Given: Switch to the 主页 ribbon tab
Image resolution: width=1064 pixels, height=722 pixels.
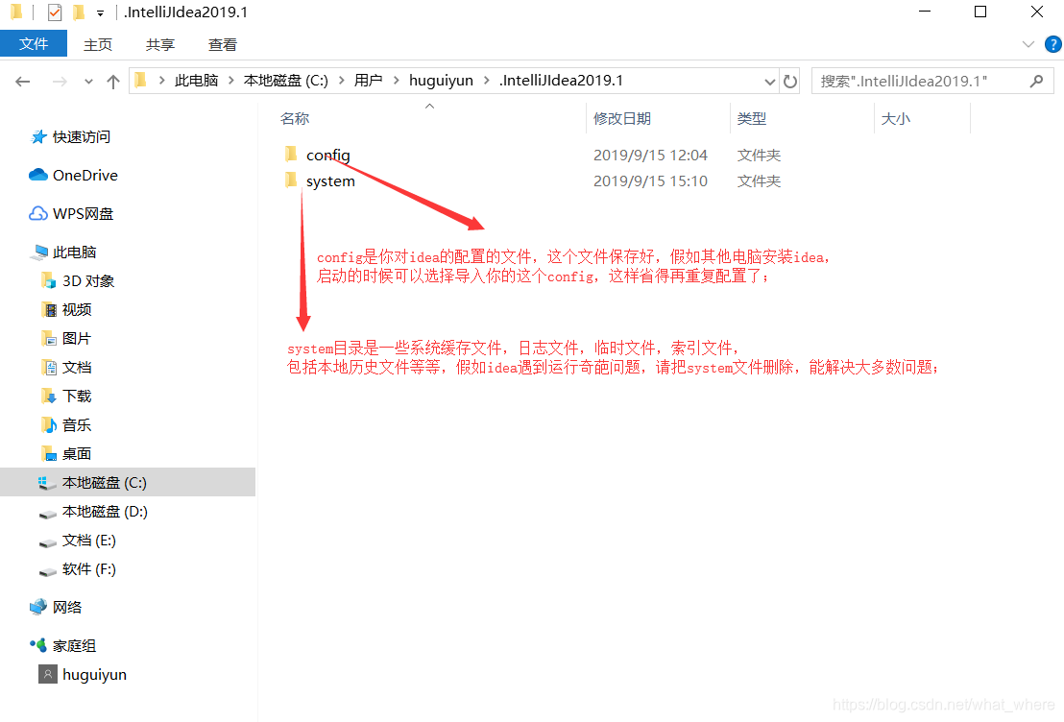Looking at the screenshot, I should pos(98,45).
